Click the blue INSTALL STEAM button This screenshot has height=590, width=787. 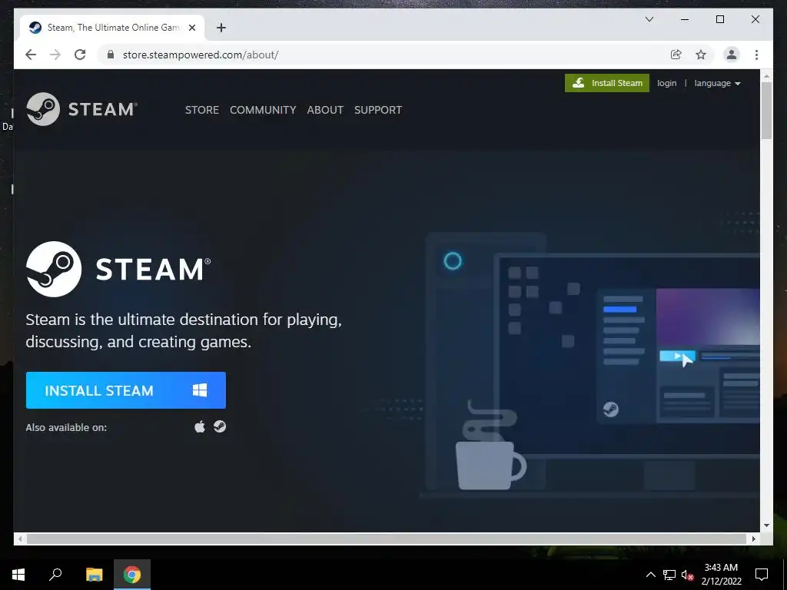pos(126,390)
